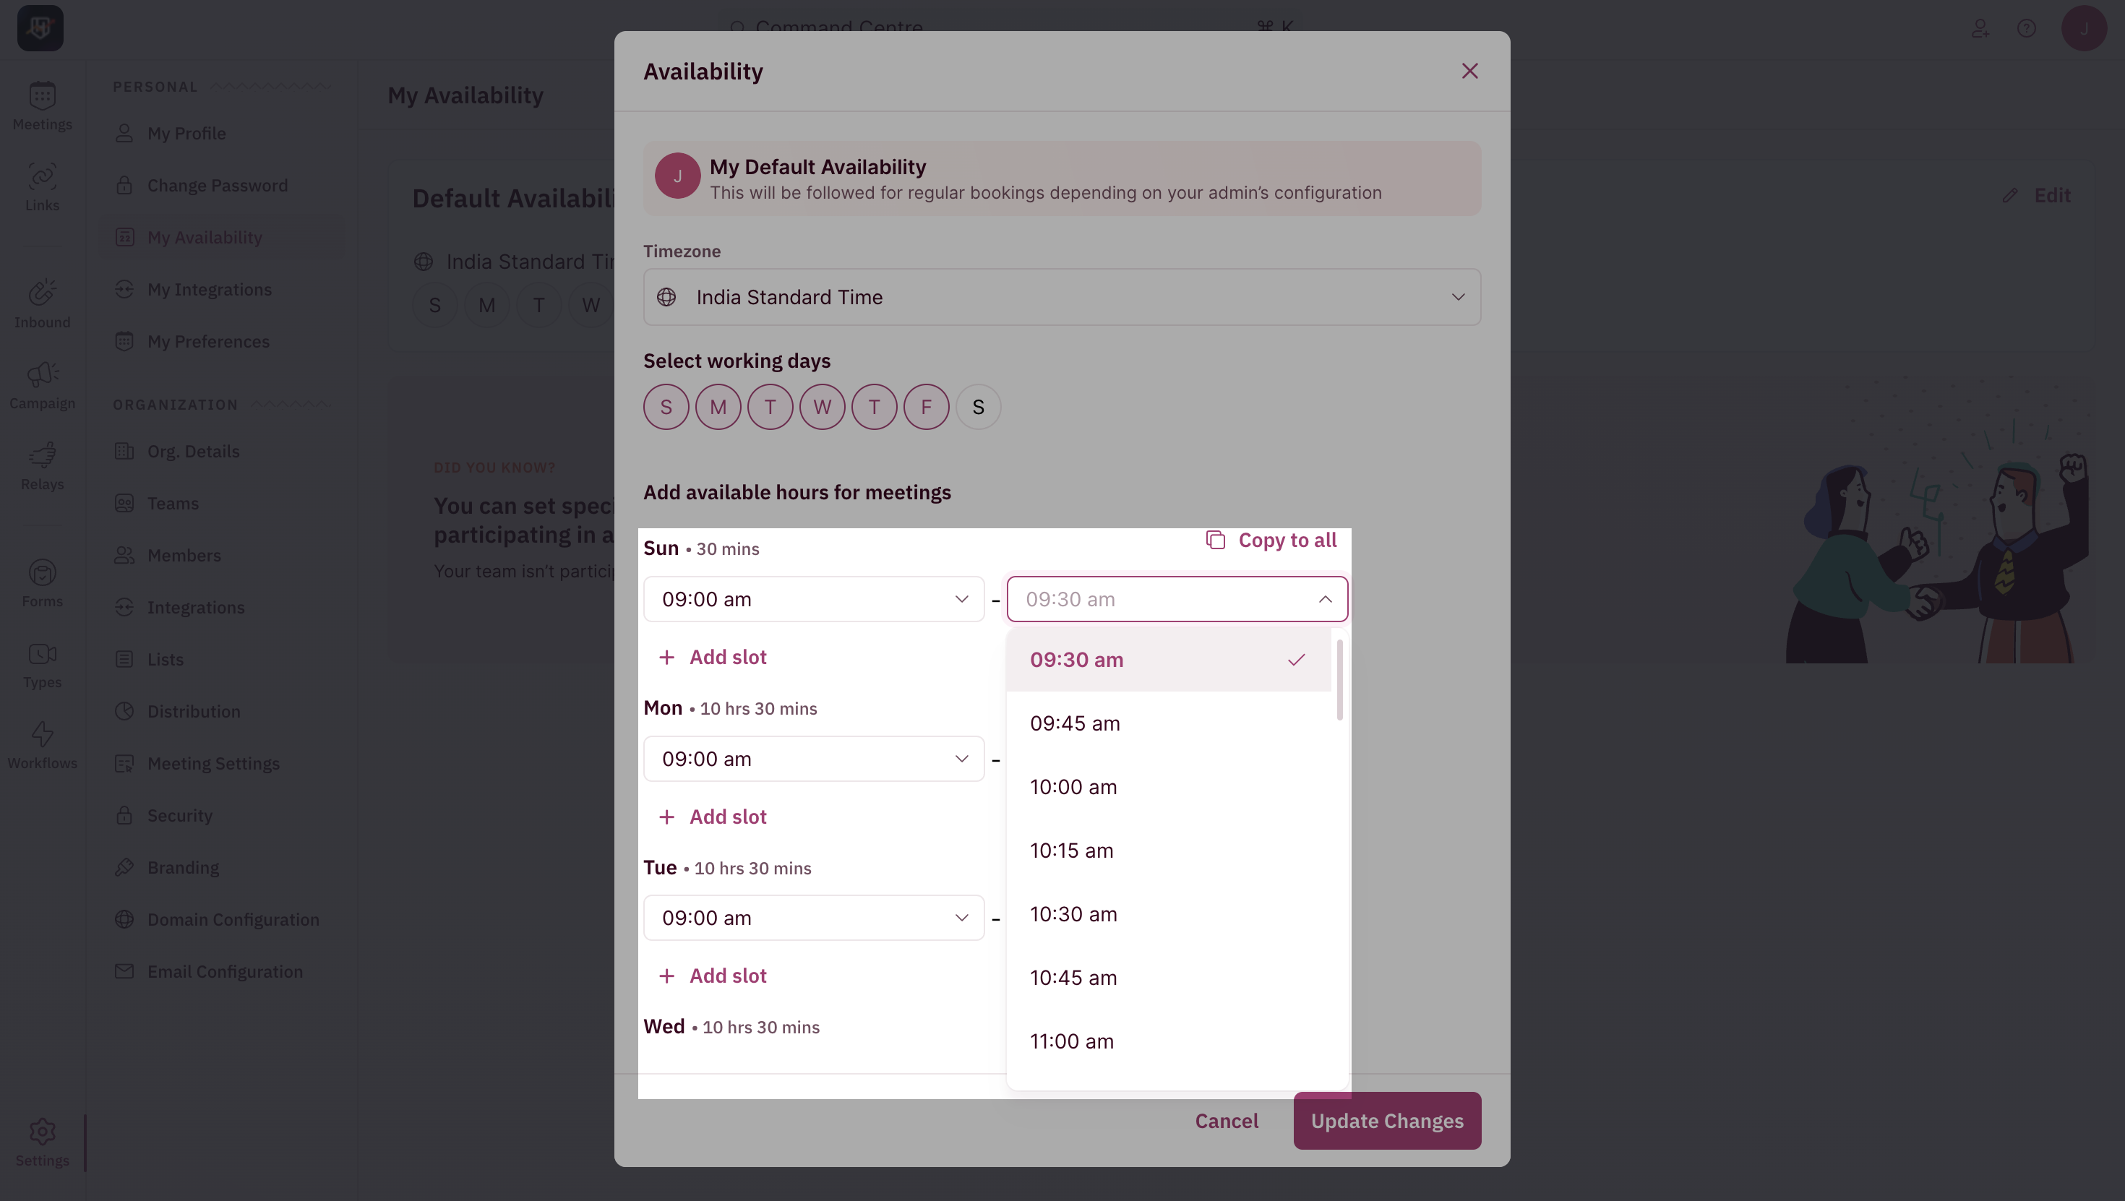Close the Availability dialog
This screenshot has width=2125, height=1201.
[1470, 71]
